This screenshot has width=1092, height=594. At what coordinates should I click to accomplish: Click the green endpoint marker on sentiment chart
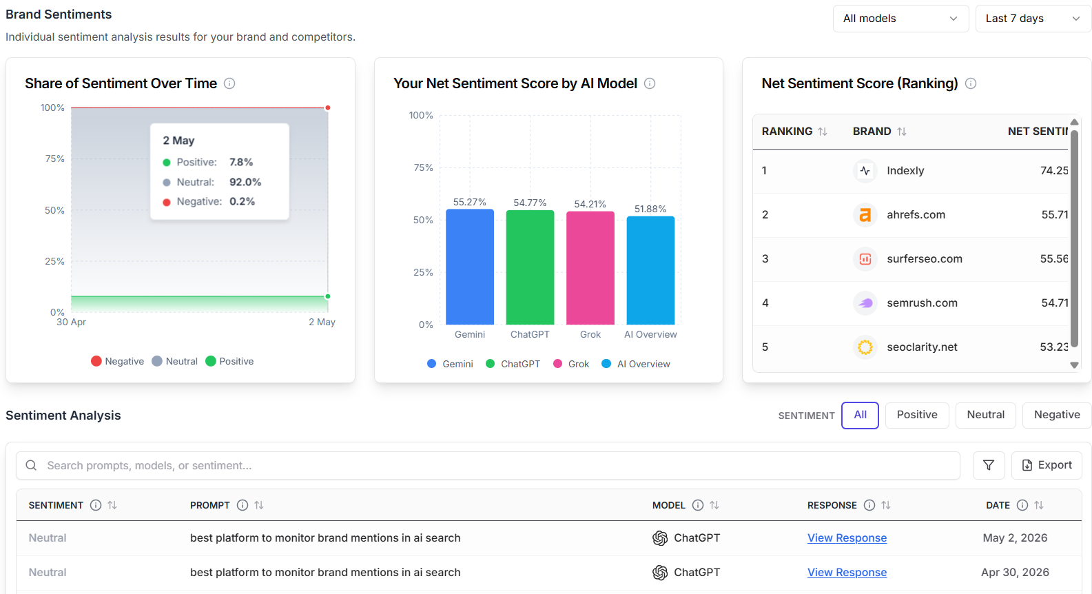click(x=328, y=296)
